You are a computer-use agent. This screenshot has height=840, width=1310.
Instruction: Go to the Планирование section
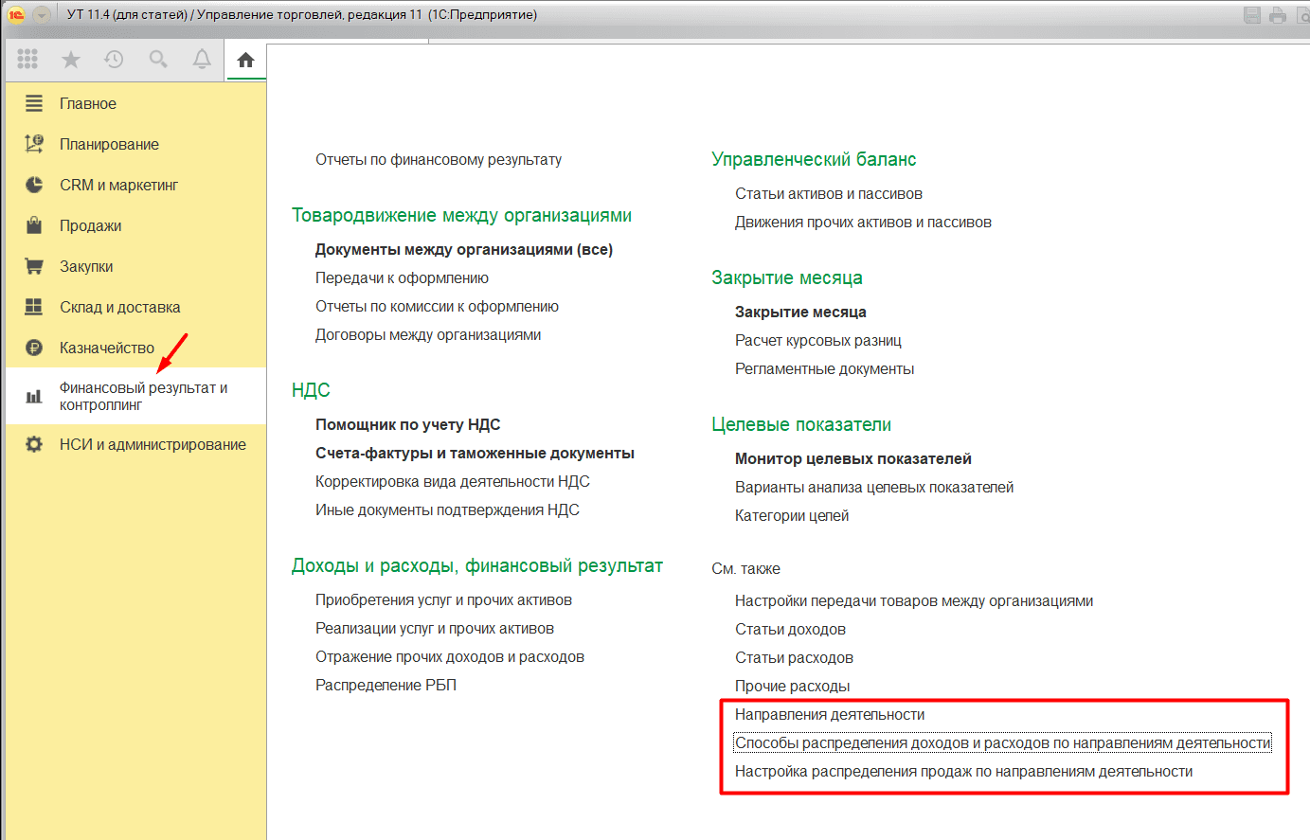109,144
